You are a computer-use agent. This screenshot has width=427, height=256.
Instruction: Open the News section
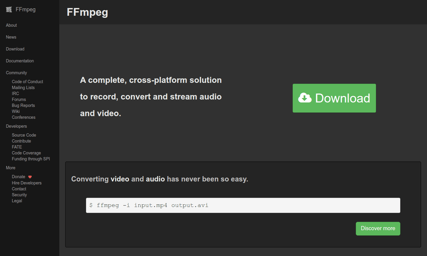click(x=11, y=37)
